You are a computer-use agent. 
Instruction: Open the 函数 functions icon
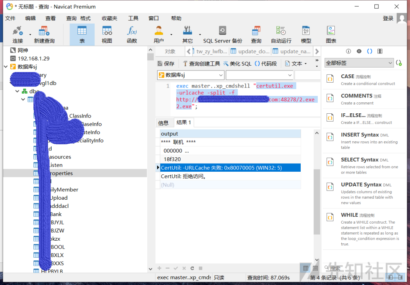point(132,34)
